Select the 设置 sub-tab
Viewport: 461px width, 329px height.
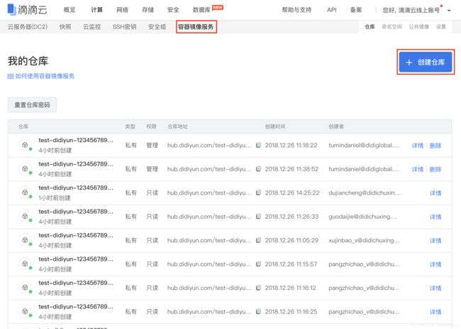(441, 27)
